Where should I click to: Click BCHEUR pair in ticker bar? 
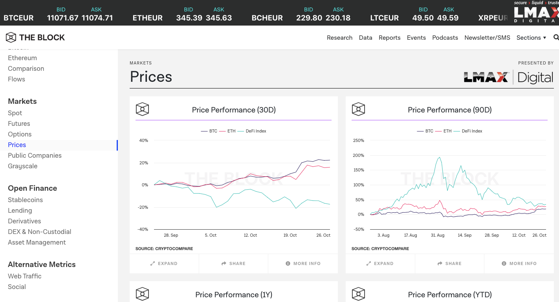pyautogui.click(x=267, y=18)
